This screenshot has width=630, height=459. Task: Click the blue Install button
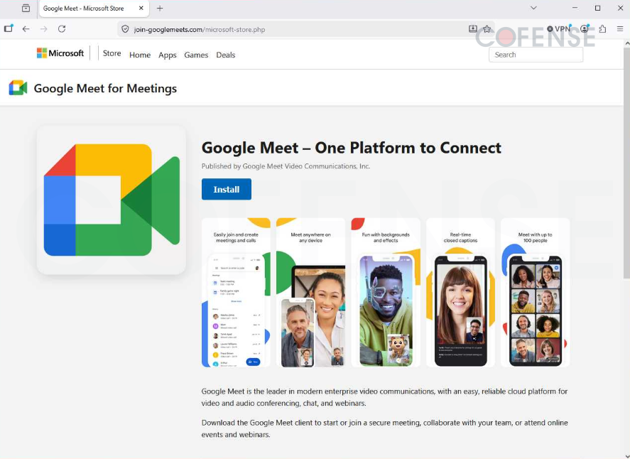226,189
